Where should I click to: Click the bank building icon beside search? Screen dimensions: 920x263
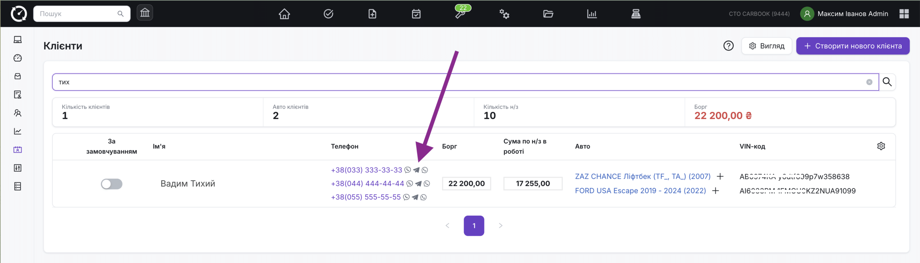[x=145, y=13]
